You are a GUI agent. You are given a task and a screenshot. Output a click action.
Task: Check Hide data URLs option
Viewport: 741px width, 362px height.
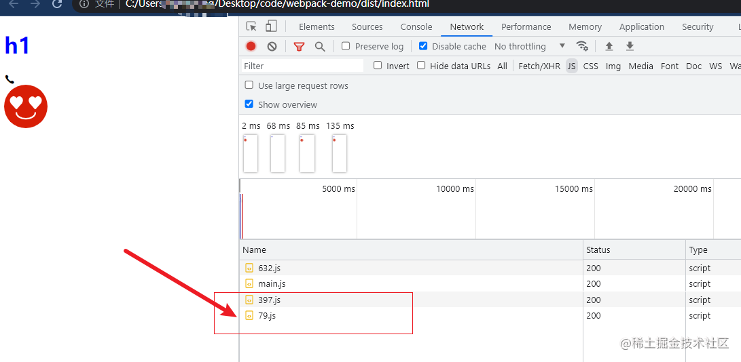tap(420, 65)
